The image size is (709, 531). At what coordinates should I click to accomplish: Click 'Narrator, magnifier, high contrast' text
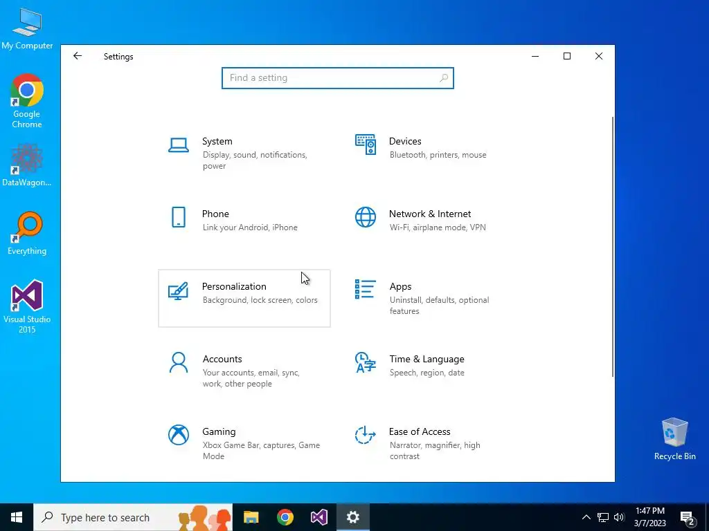(435, 451)
